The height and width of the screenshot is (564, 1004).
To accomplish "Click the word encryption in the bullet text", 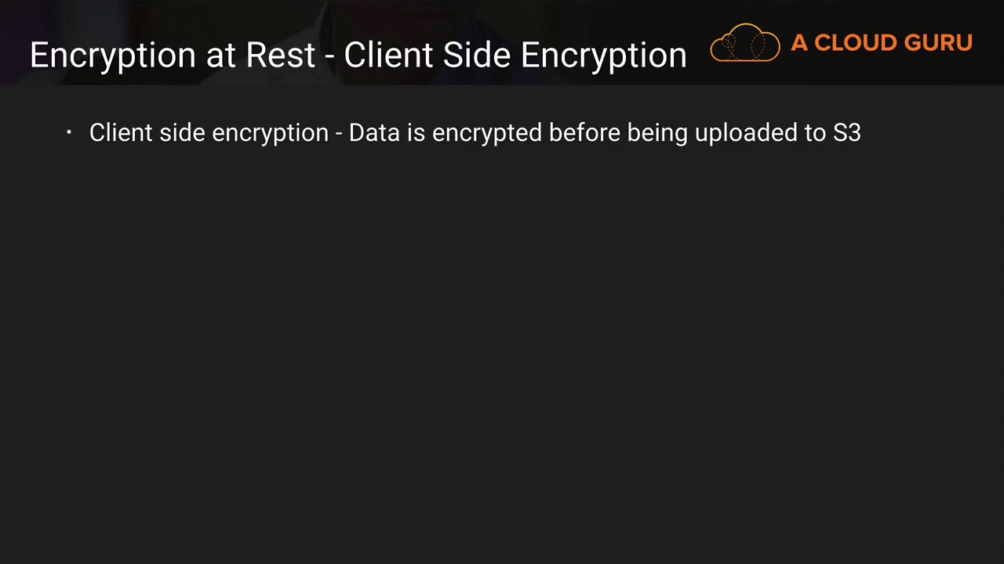I will 271,132.
